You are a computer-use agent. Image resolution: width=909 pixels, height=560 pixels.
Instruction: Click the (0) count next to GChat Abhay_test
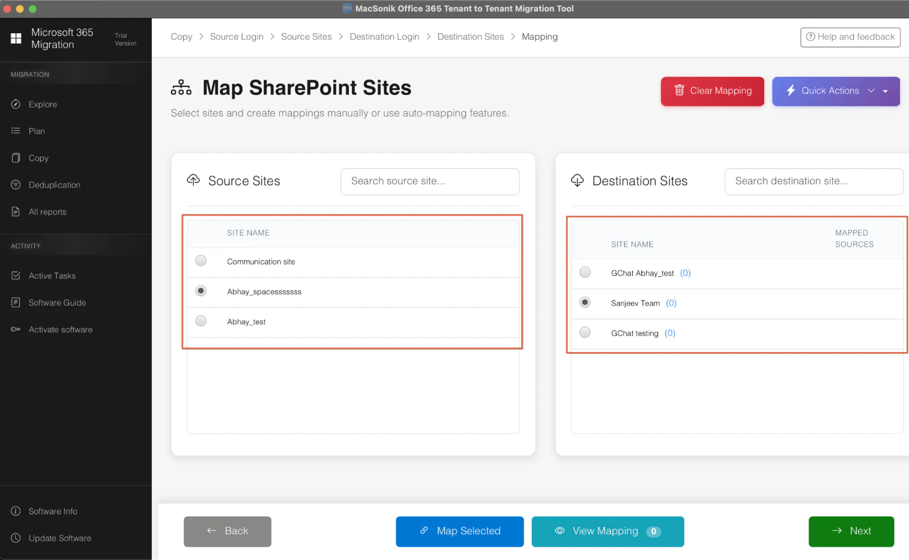click(685, 273)
